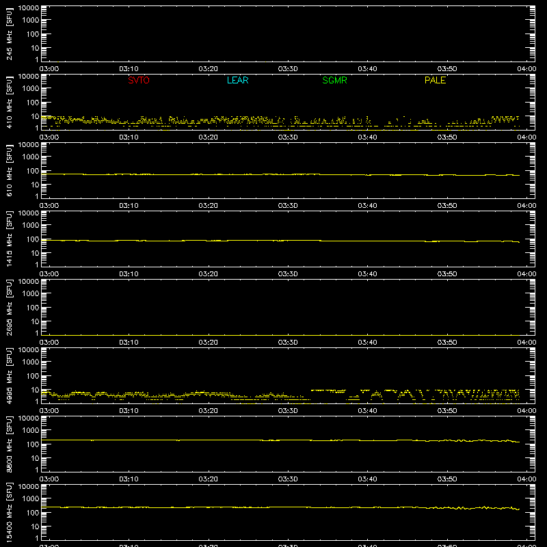Click the yellow flux trace in the 15400 MHz plot
The image size is (547, 547).
(x=280, y=507)
